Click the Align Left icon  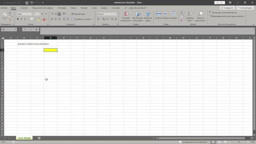52,19
